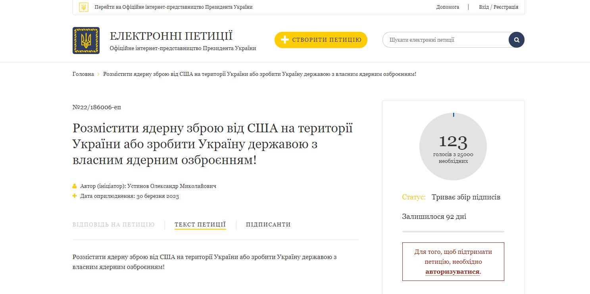Viewport: 590px width, 294px height.
Task: Click the magnifying glass search icon
Action: (516, 40)
